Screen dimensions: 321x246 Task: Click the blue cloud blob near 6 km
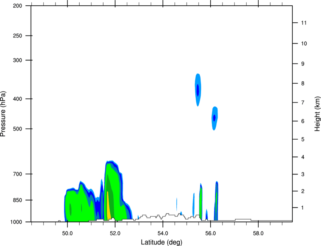pyautogui.click(x=215, y=118)
